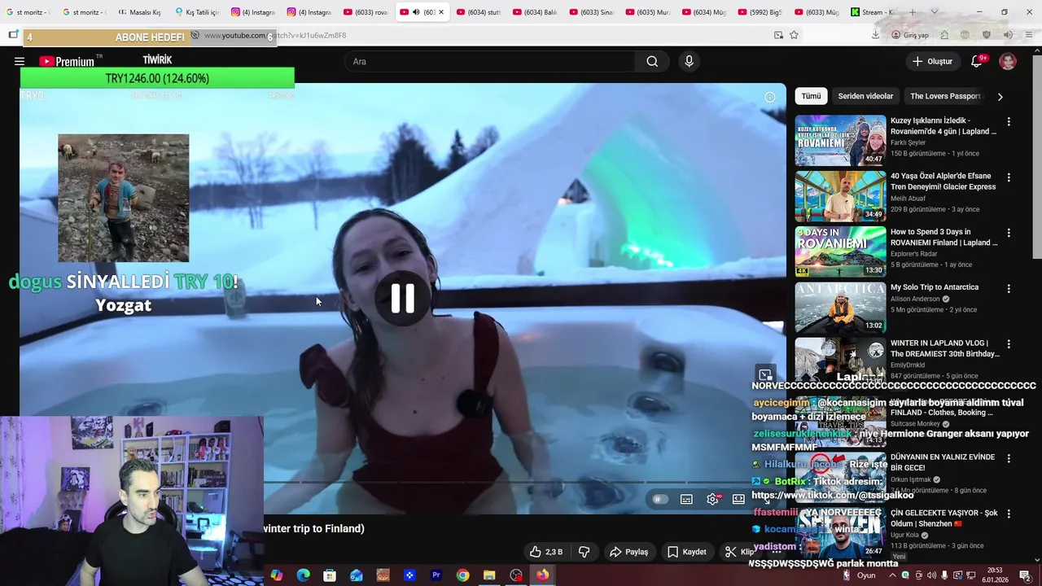This screenshot has width=1042, height=586.
Task: Open options for How to Spend 3 Days video
Action: (x=1009, y=233)
